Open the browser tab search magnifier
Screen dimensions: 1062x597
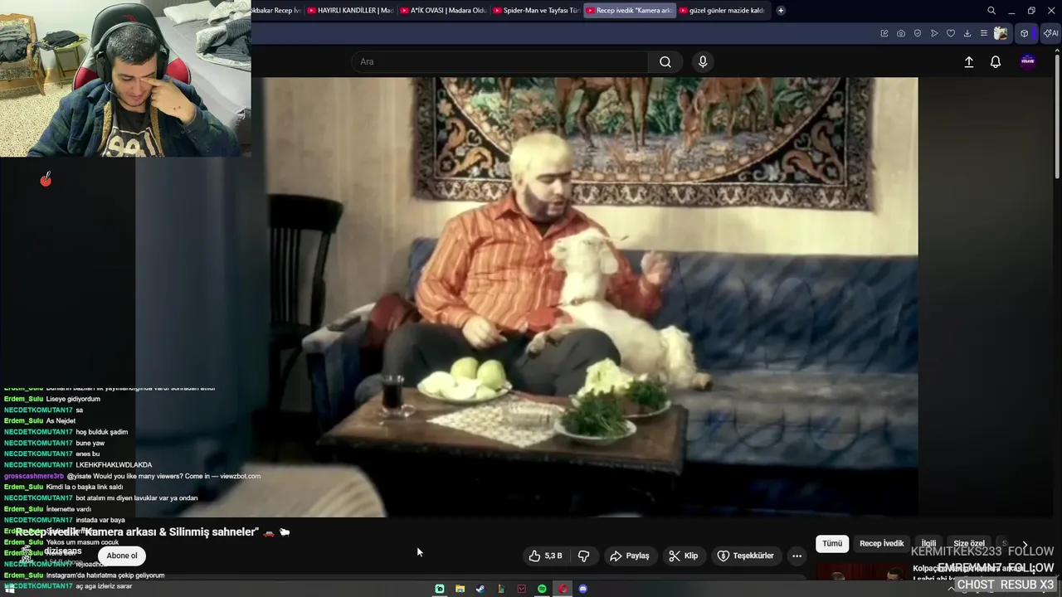[991, 11]
